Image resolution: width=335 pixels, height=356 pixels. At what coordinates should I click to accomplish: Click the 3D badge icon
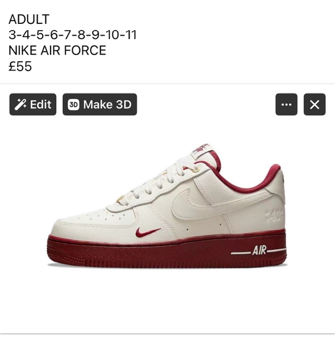(x=73, y=105)
